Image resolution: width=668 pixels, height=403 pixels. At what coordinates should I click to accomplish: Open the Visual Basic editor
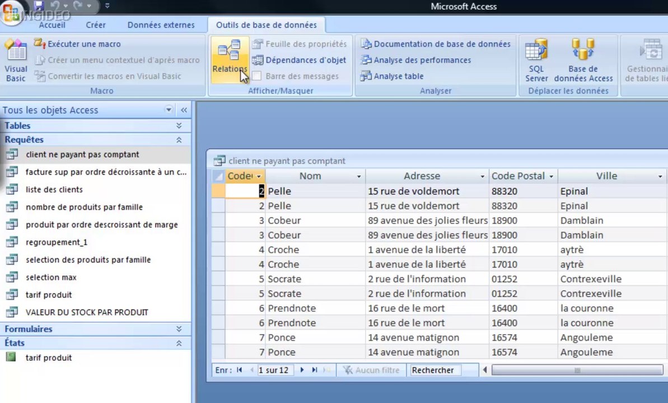[16, 60]
